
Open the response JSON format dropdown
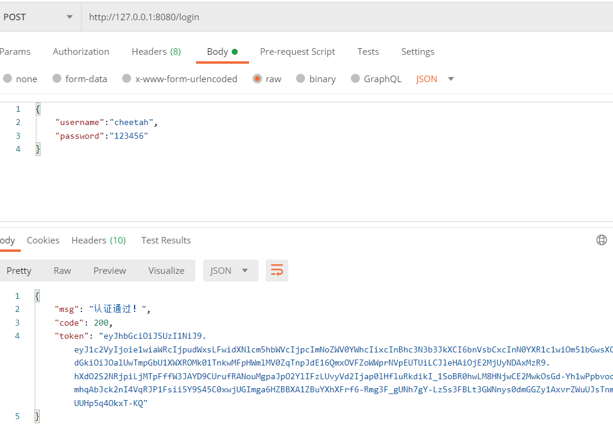230,270
